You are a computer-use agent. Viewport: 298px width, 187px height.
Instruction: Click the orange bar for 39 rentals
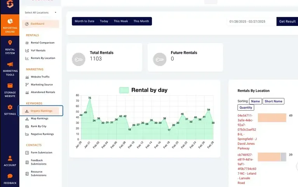[269, 157]
